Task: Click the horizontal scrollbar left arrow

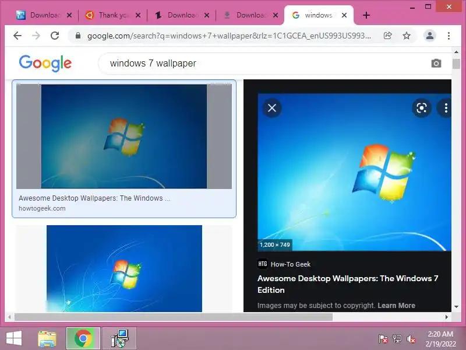Action: (x=9, y=317)
